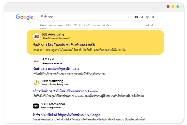187x125 pixels.
Task: Click the https://sgeadvertising.com/ URL
Action: click(x=56, y=38)
